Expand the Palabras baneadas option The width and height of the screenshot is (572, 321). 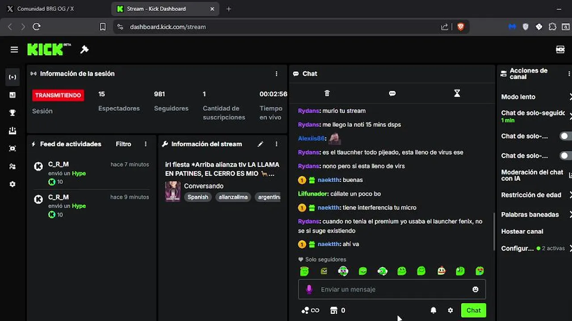coord(536,214)
